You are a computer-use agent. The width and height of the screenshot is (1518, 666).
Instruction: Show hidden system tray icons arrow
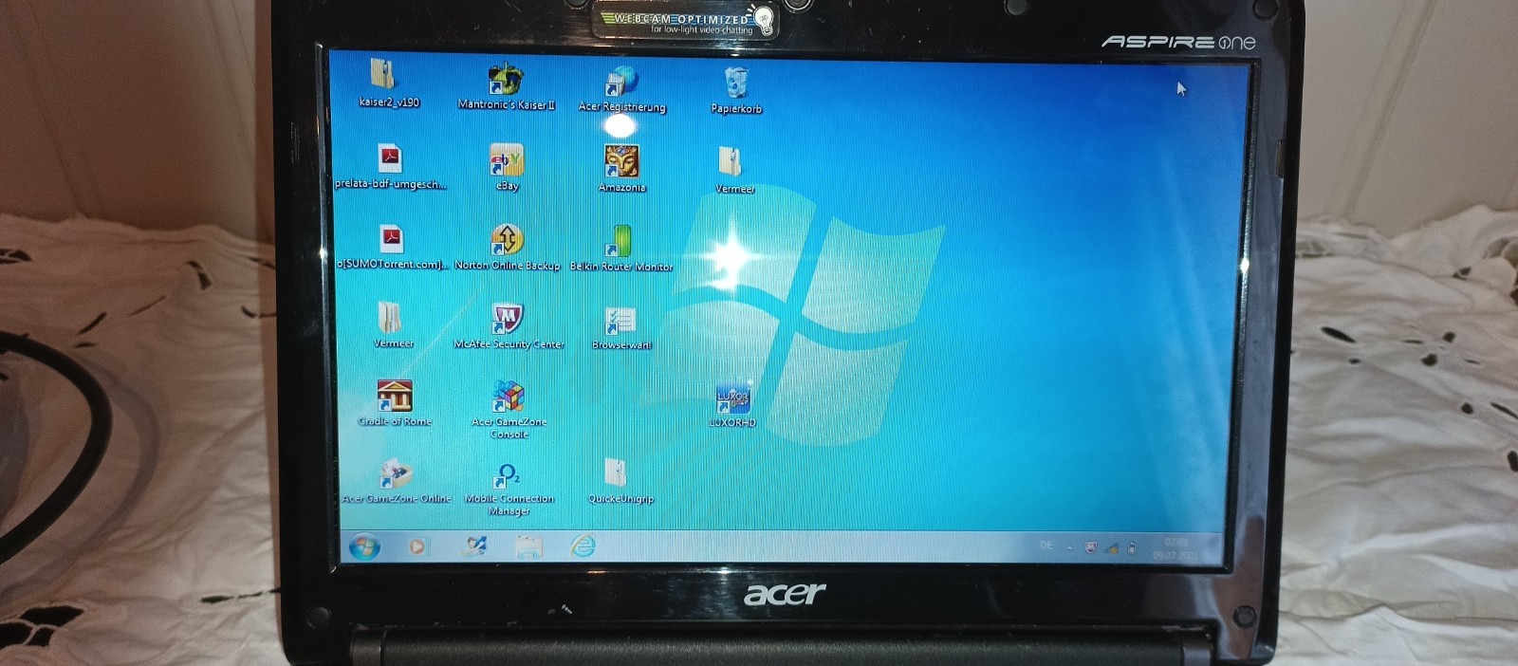coord(1070,548)
